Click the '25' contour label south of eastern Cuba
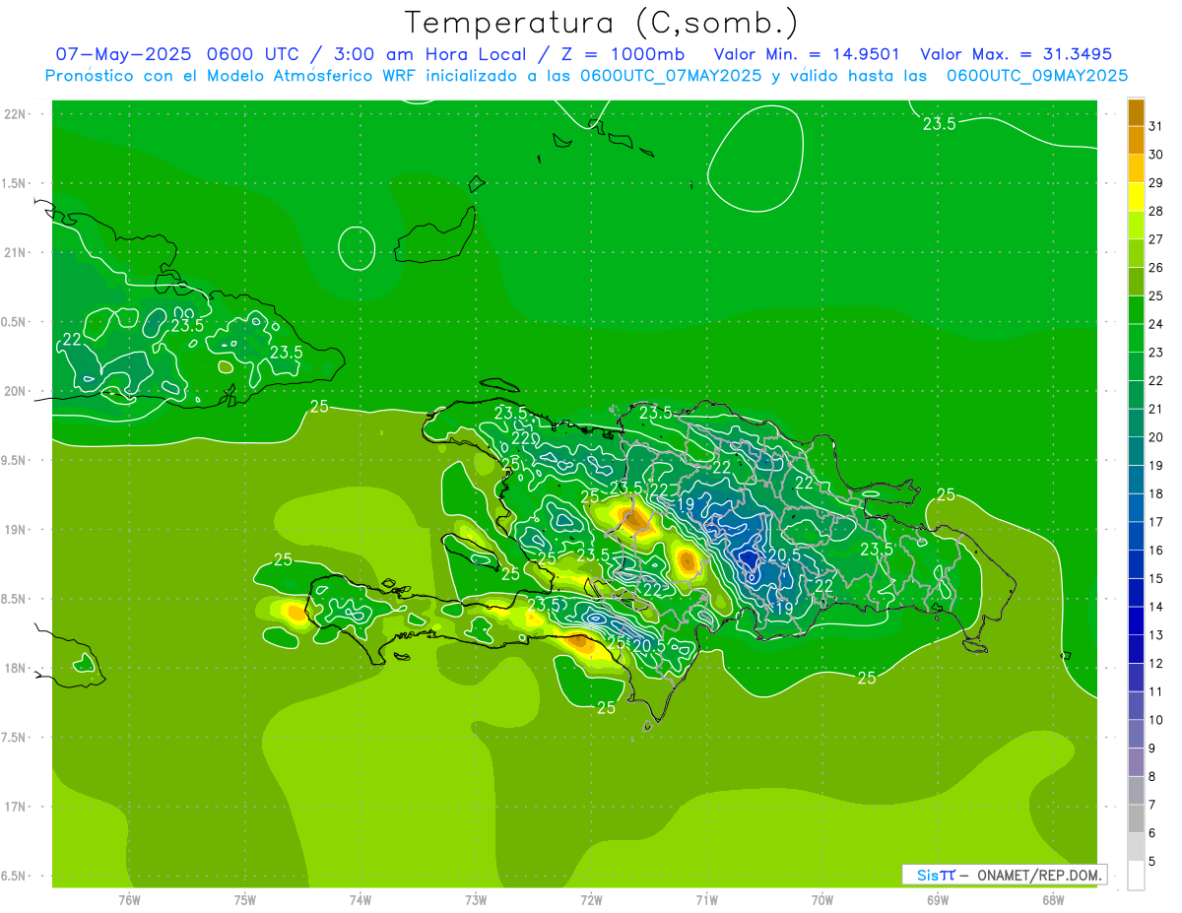The height and width of the screenshot is (913, 1182). click(x=319, y=406)
